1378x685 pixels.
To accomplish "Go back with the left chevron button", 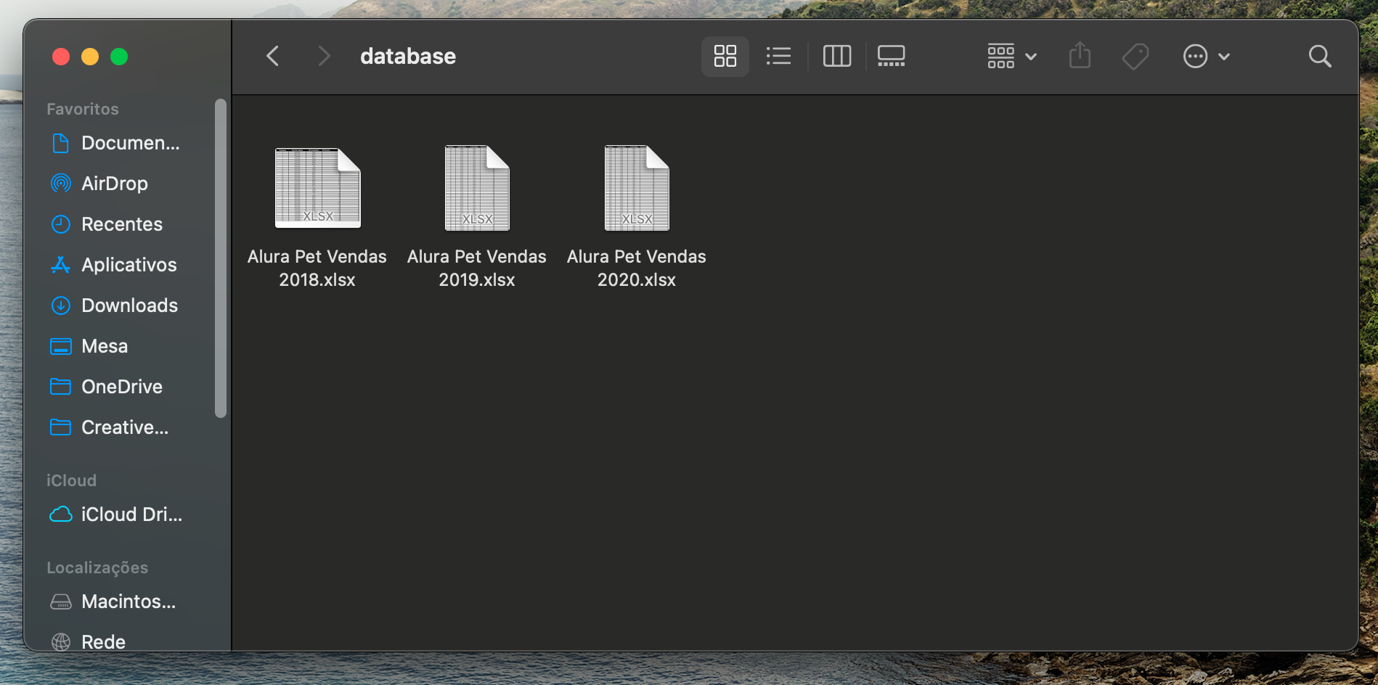I will pyautogui.click(x=273, y=56).
